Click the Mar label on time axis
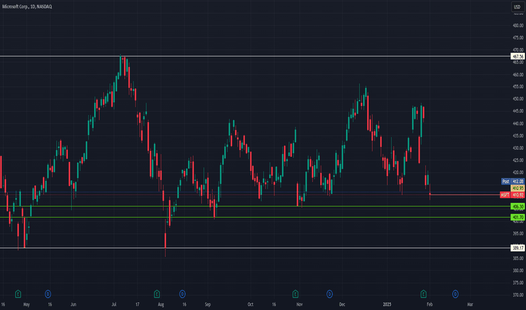526x310 pixels. click(470, 304)
